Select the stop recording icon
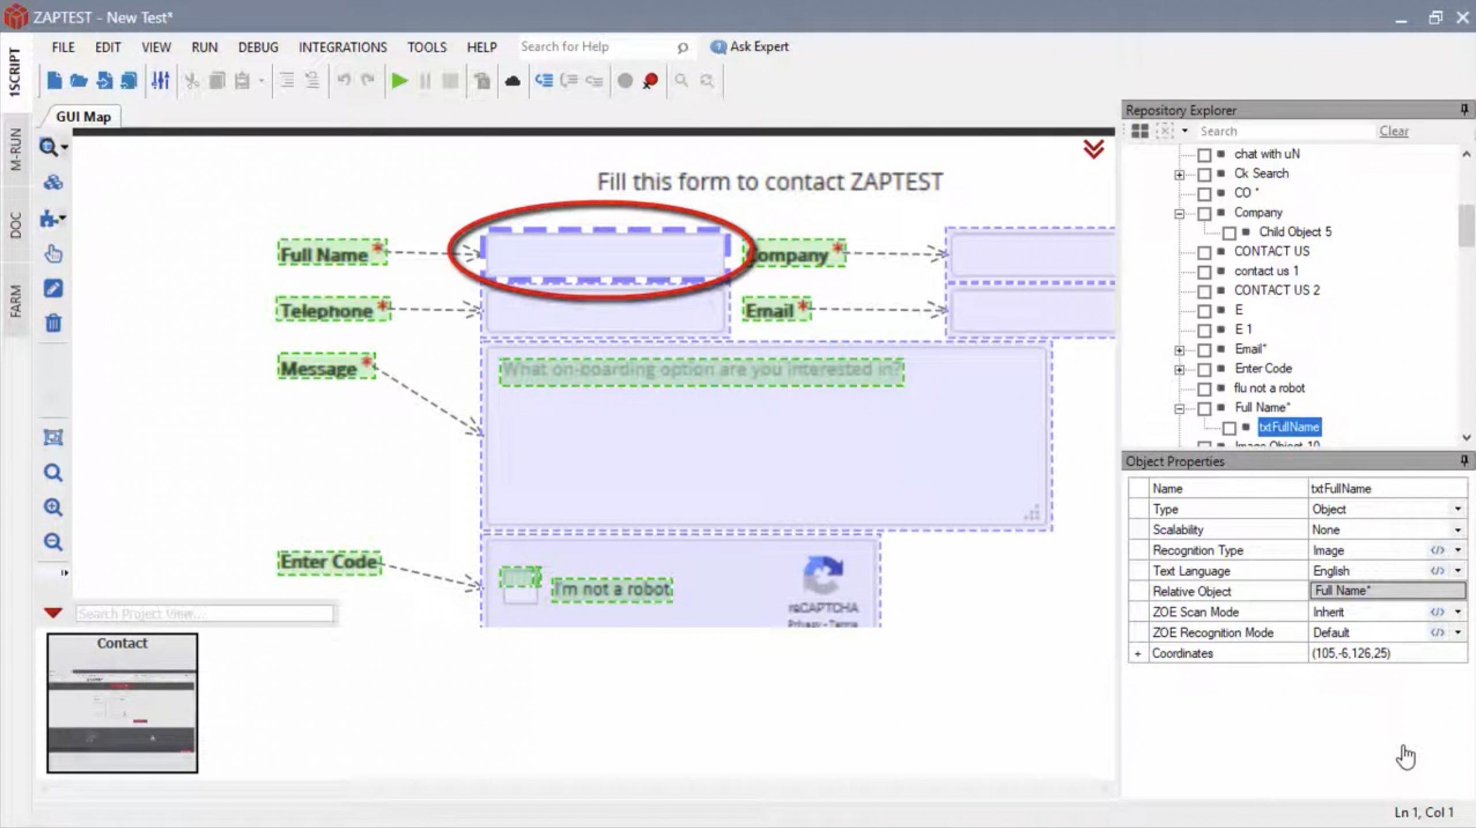Viewport: 1476px width, 828px height. click(650, 80)
